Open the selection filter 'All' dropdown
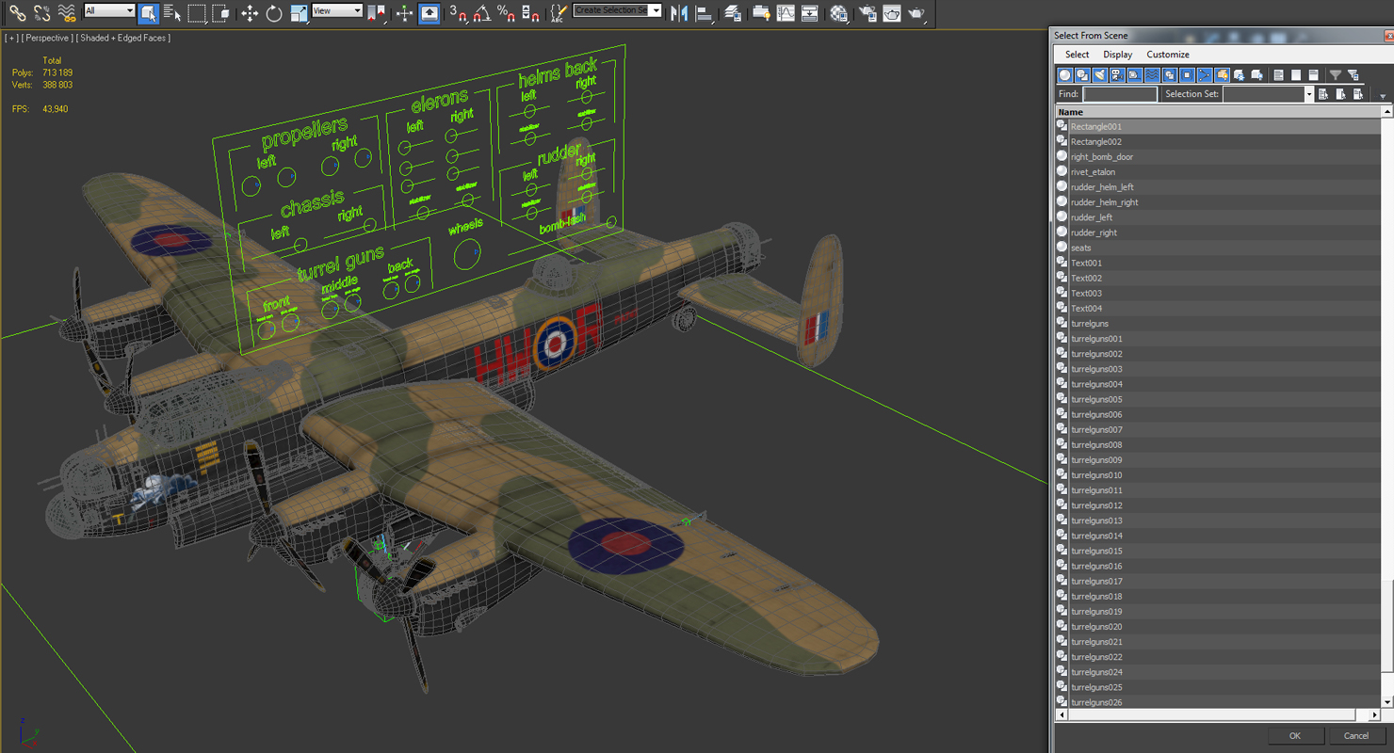The height and width of the screenshot is (753, 1394). point(109,10)
